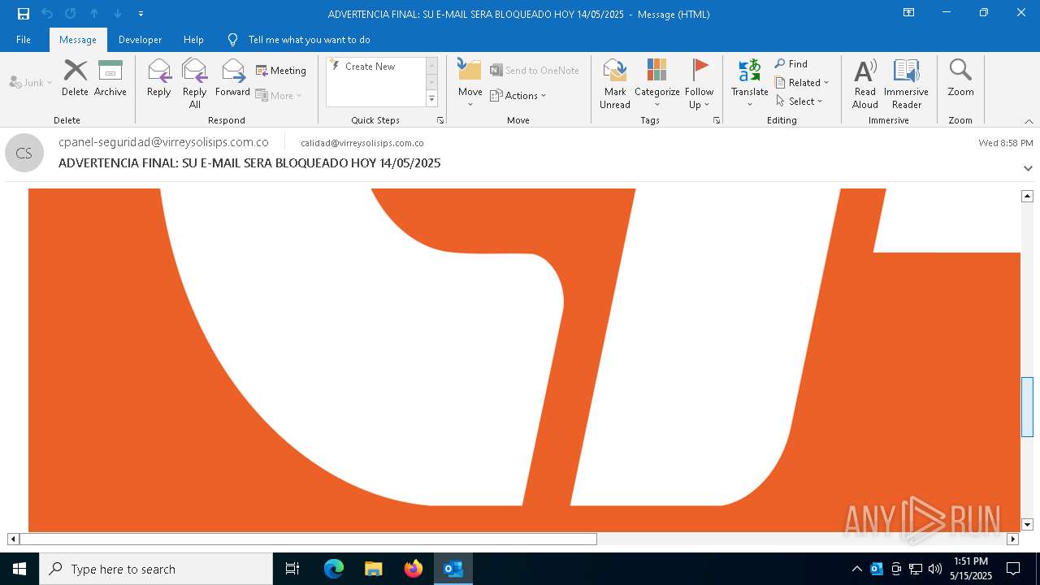Open the Actions dropdown
The width and height of the screenshot is (1040, 585).
[x=518, y=95]
